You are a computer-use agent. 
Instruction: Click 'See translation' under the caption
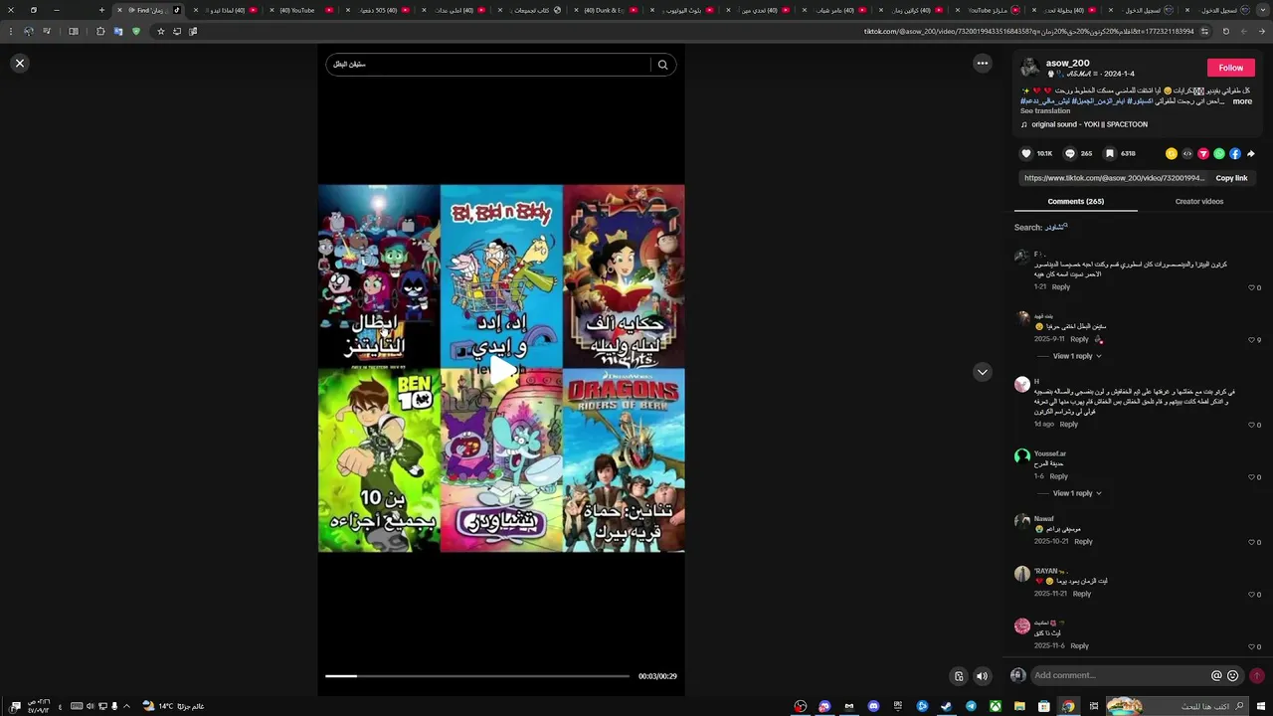[x=1045, y=111]
